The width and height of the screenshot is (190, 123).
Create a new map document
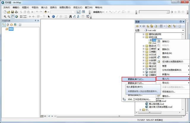[x=5, y=12]
